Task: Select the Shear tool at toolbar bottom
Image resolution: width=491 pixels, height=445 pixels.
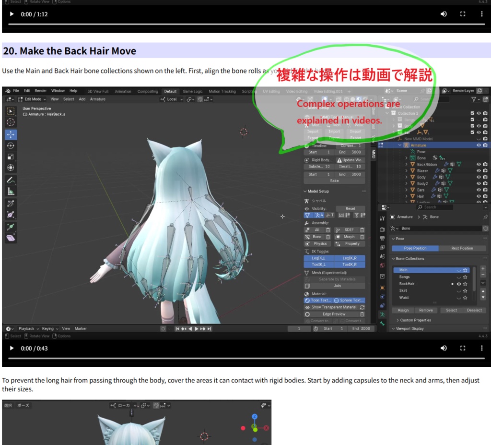Action: (x=11, y=238)
